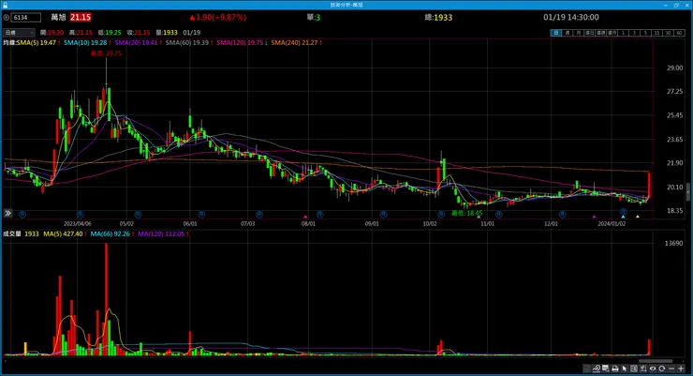This screenshot has height=376, width=693.
Task: Click the SMA(120) 19.75 label
Action: coord(240,43)
